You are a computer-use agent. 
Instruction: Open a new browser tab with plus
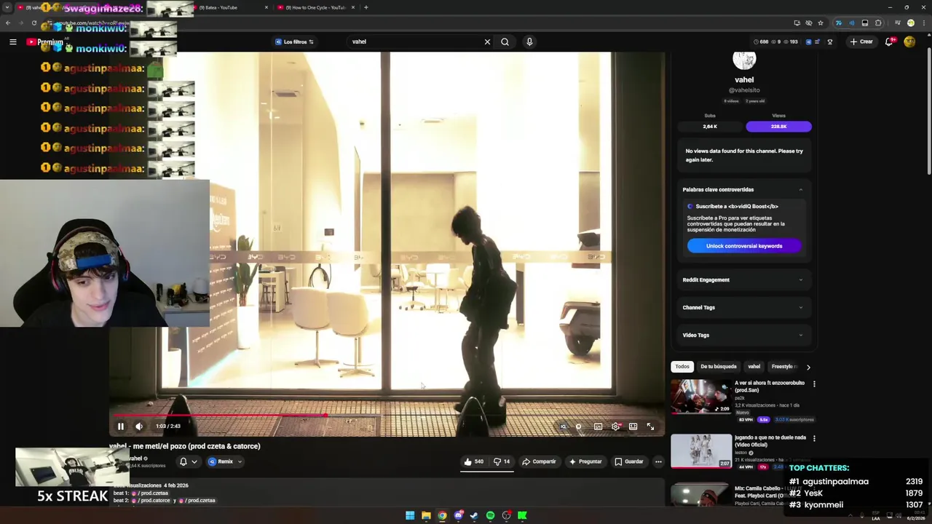[366, 7]
